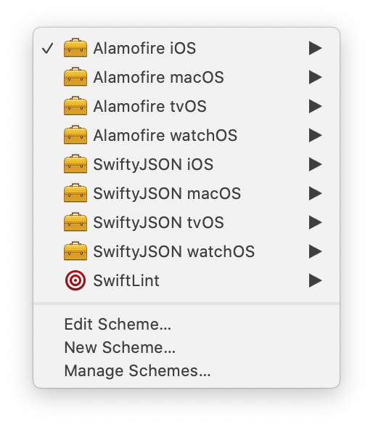Select the SwiftyJSON macOS scheme
Image resolution: width=373 pixels, height=427 pixels.
(x=186, y=193)
